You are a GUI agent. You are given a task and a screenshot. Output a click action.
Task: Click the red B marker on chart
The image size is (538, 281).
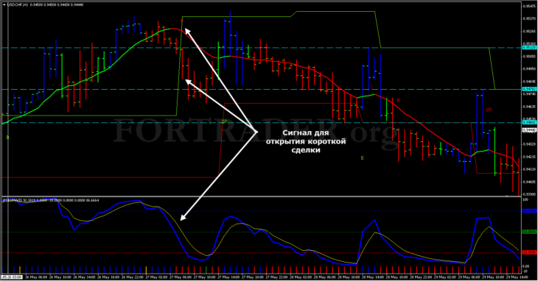point(399,101)
